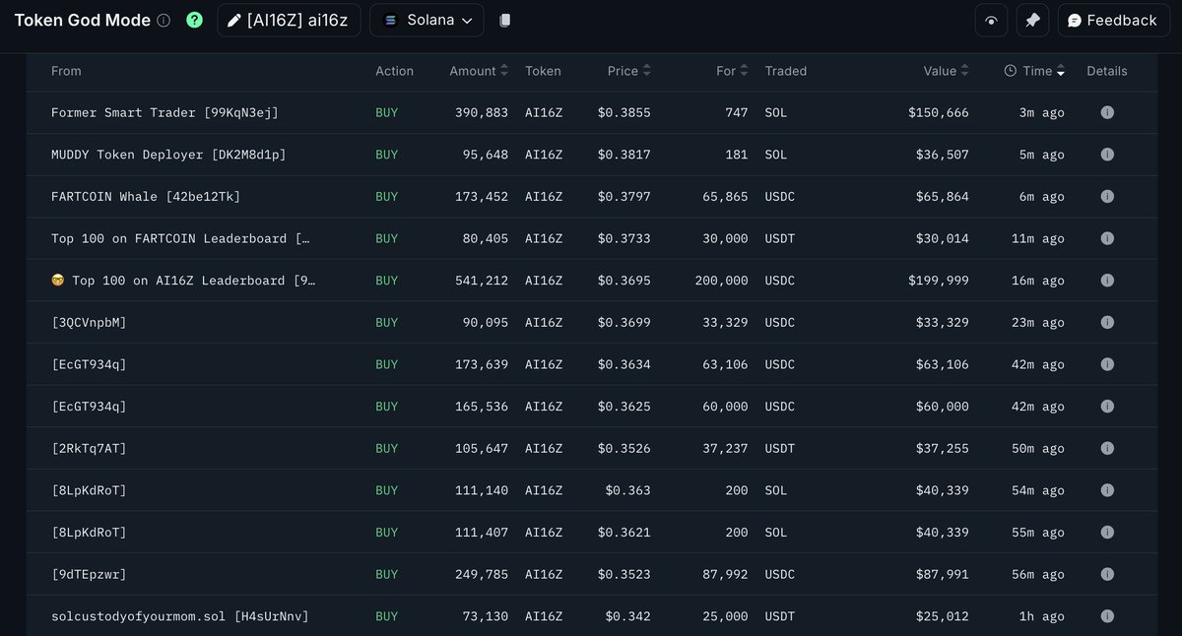Image resolution: width=1182 pixels, height=636 pixels.
Task: Click info icon next to Token God Mode
Action: (164, 21)
